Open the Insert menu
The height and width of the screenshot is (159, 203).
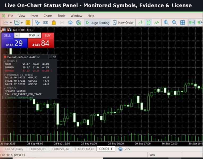click(x=34, y=16)
